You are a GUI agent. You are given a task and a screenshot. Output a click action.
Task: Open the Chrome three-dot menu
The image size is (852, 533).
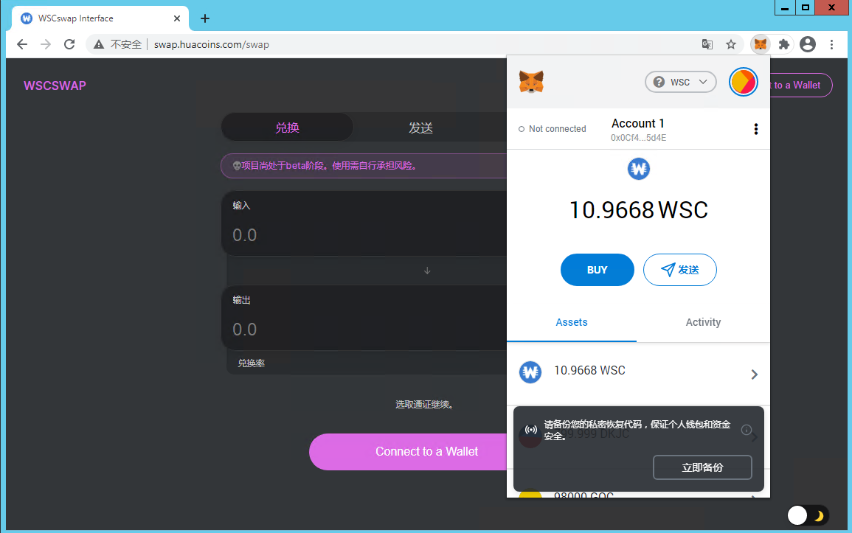[831, 44]
